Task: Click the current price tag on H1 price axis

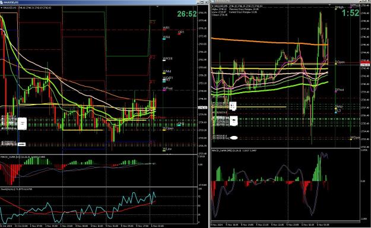Action: point(202,107)
